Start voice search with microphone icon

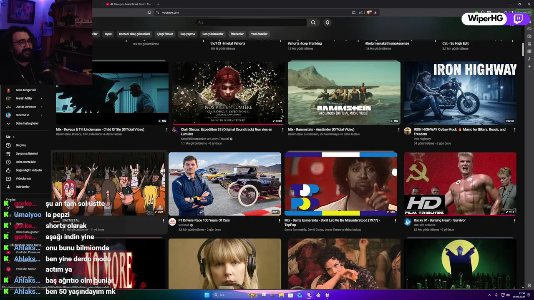[x=327, y=22]
